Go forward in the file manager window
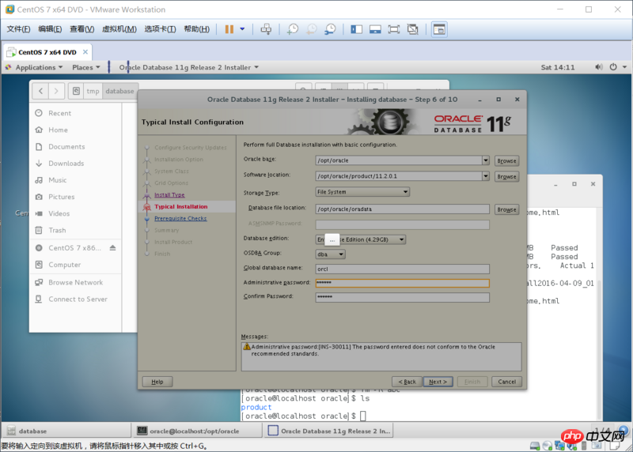The height and width of the screenshot is (452, 633). (56, 91)
